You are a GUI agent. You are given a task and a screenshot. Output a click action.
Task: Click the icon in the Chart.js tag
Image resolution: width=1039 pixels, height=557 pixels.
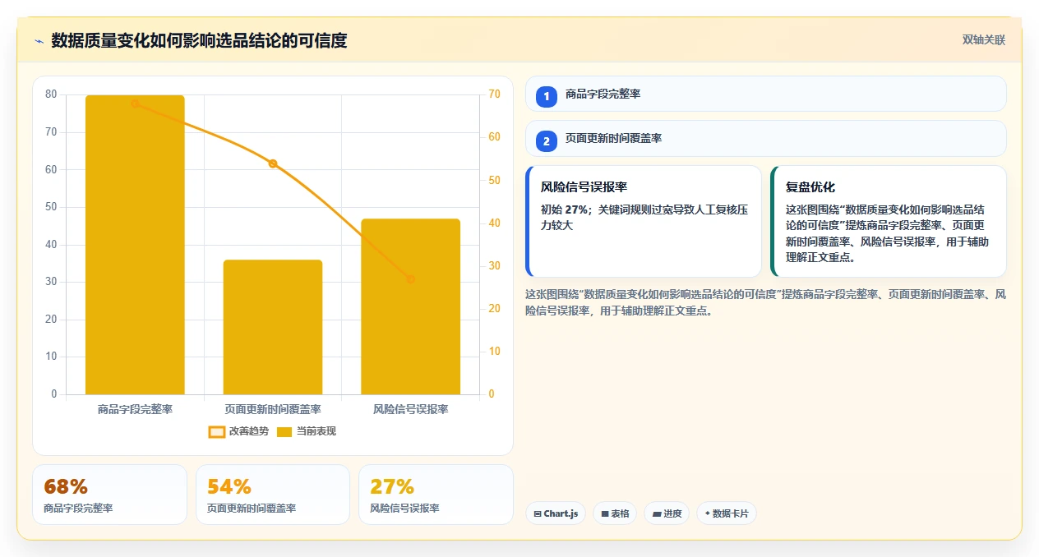(538, 514)
